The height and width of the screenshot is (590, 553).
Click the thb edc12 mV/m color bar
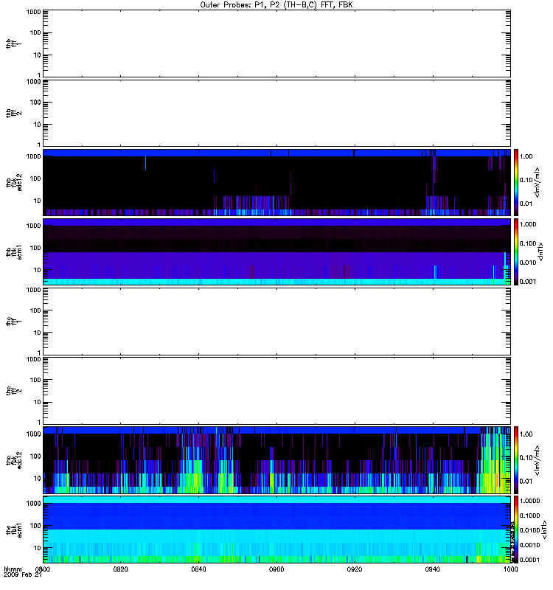pos(517,181)
